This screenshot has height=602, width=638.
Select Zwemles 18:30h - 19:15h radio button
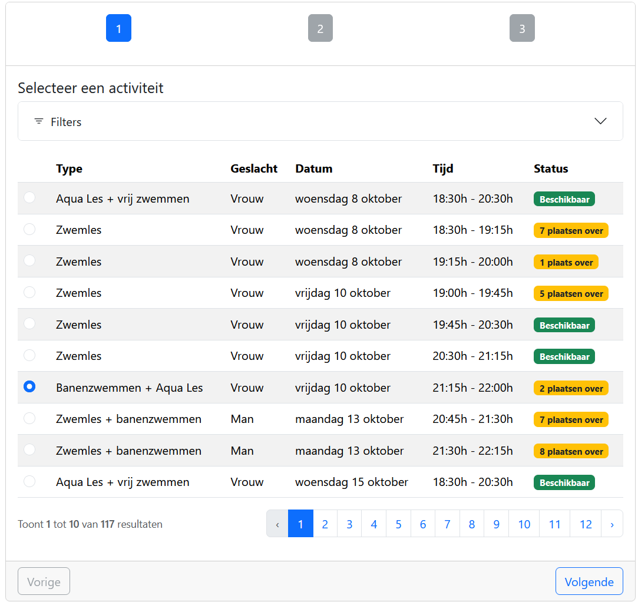(29, 229)
